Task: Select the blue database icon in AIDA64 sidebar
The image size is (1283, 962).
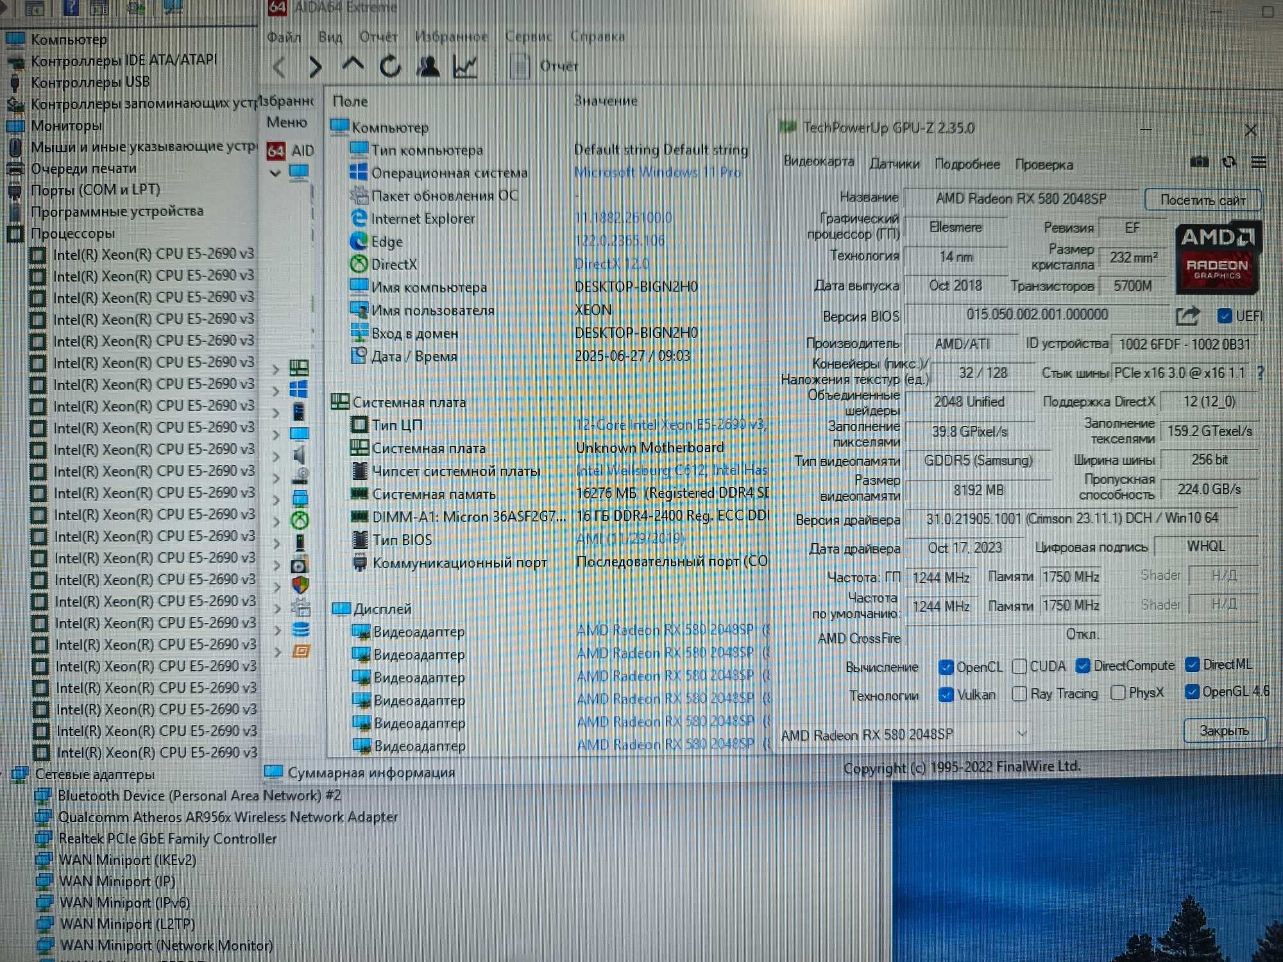Action: [x=300, y=629]
